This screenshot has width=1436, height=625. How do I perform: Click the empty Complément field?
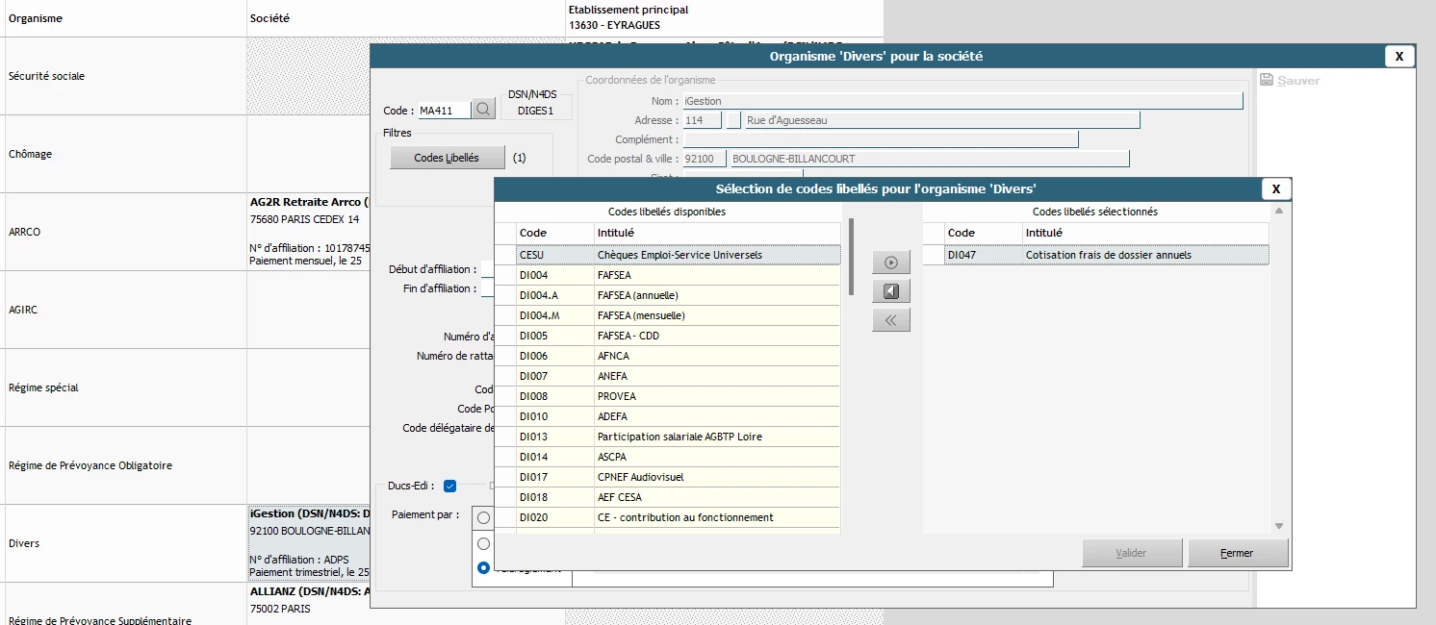879,139
